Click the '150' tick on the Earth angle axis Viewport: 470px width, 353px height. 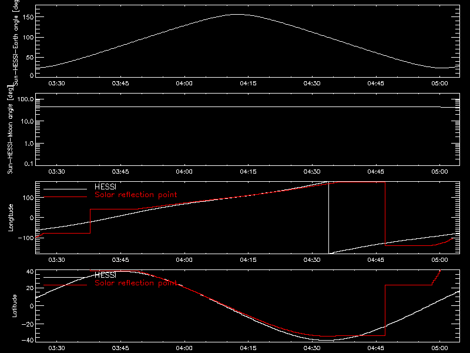click(28, 17)
